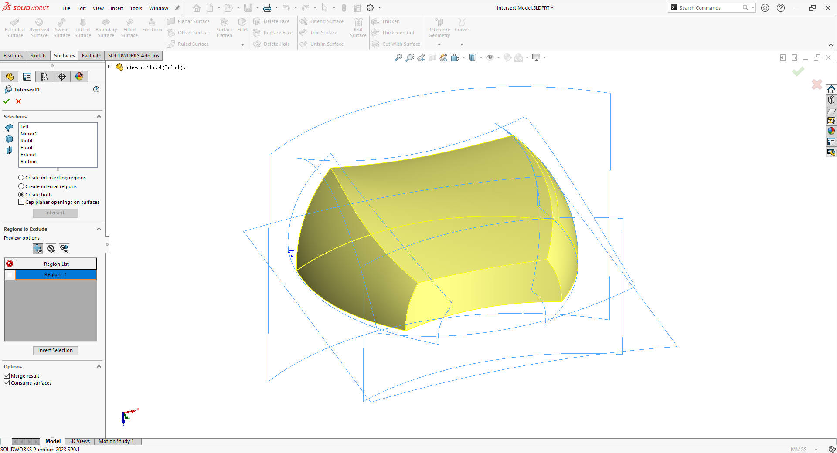Select the Lofted Surface tool
Image resolution: width=837 pixels, height=453 pixels.
click(x=82, y=27)
